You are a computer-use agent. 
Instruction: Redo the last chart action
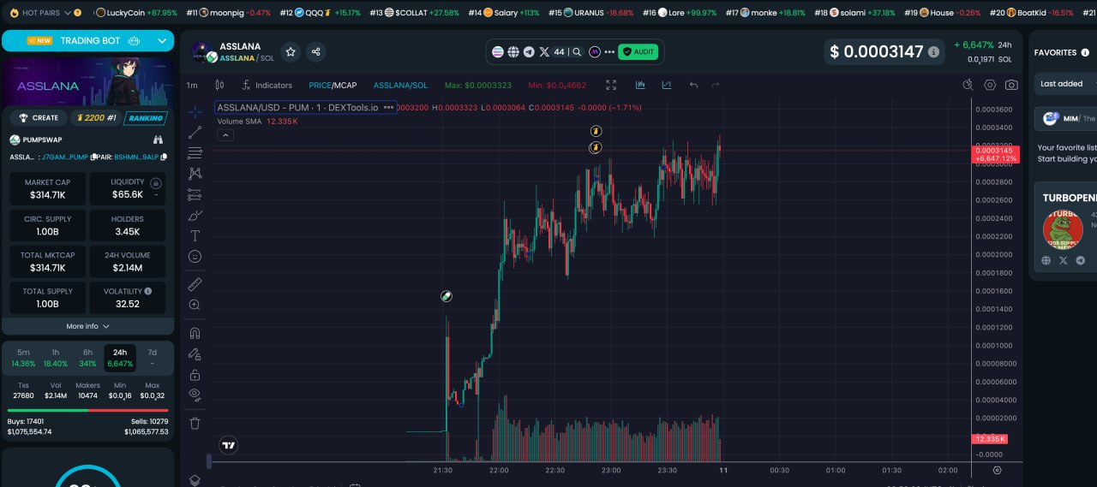coord(716,85)
